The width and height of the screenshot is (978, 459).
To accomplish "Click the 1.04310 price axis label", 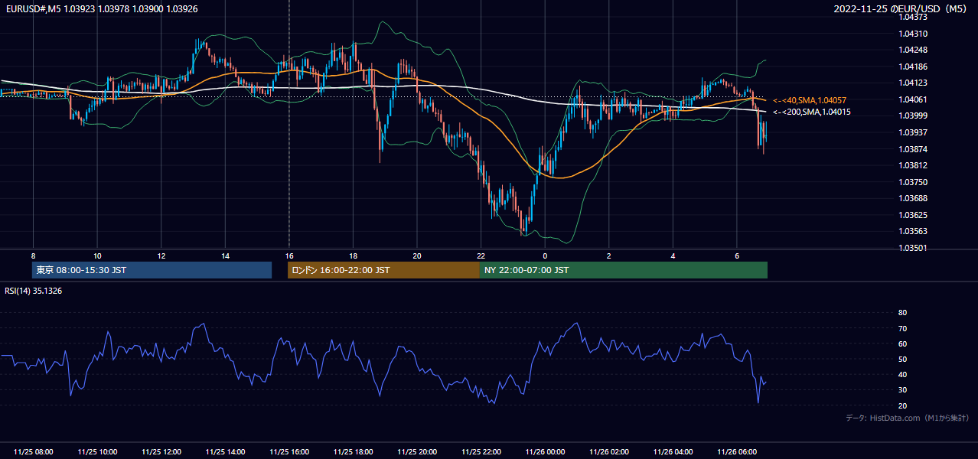I will 912,34.
